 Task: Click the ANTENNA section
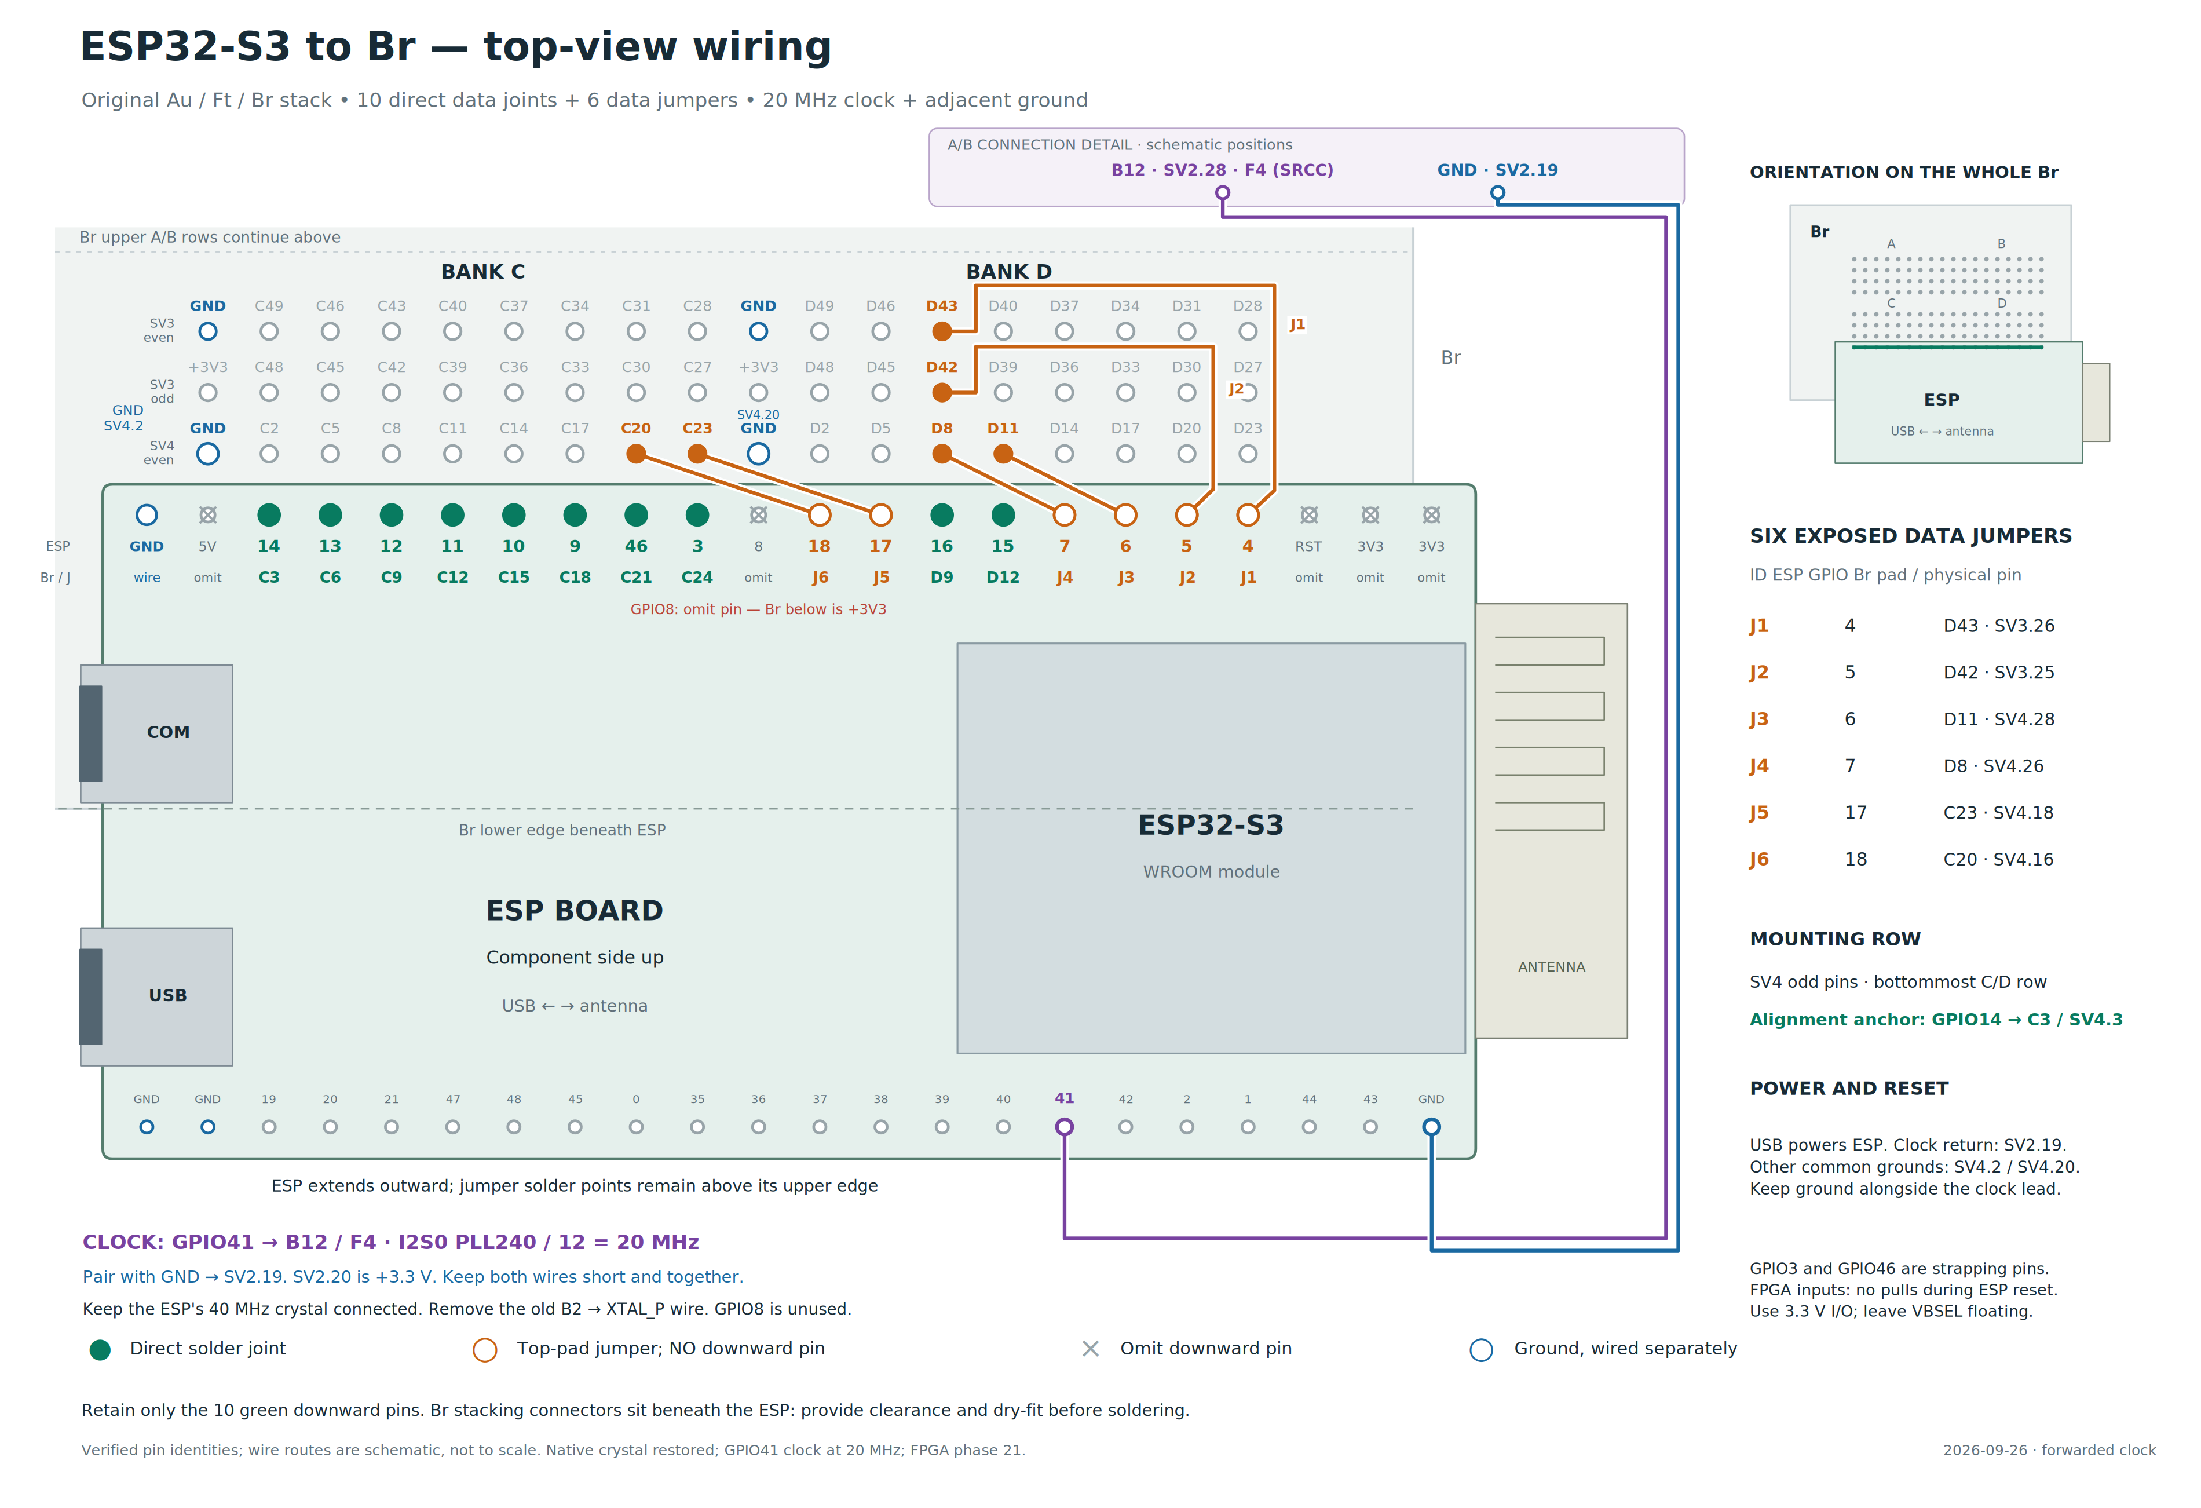[x=1551, y=821]
